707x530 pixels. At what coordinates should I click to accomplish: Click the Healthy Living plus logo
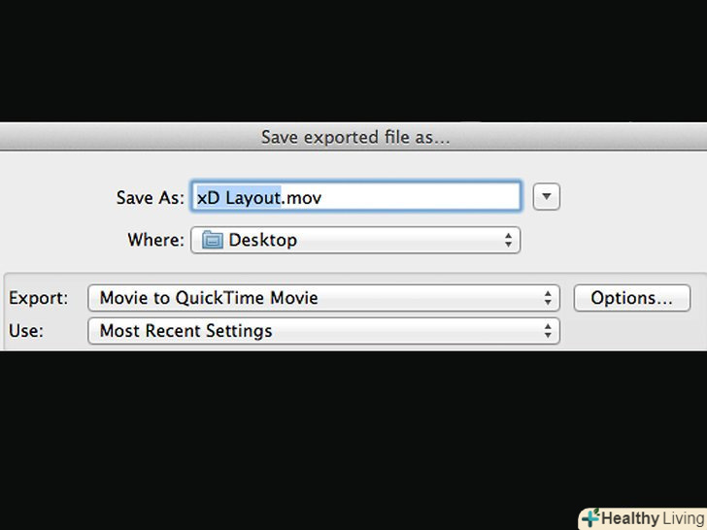click(591, 517)
